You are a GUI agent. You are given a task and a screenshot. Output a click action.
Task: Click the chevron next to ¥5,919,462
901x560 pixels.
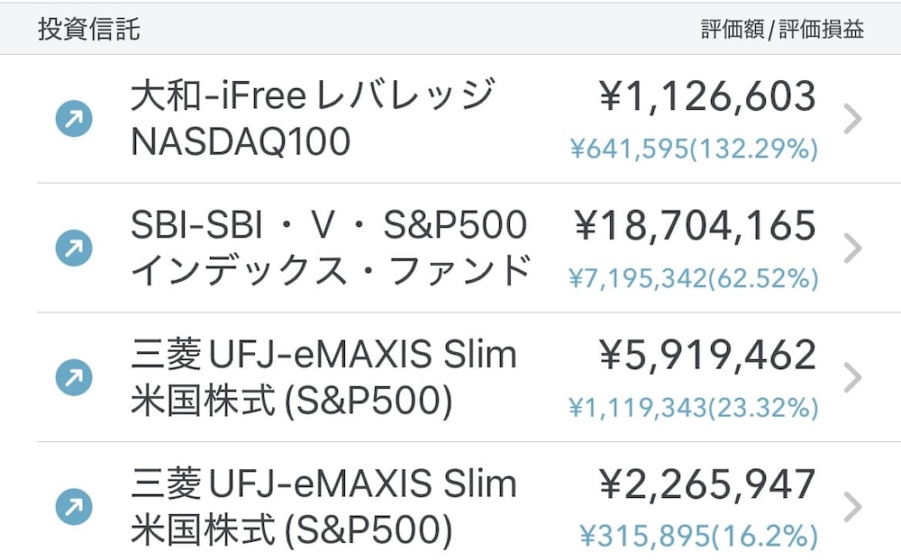852,378
